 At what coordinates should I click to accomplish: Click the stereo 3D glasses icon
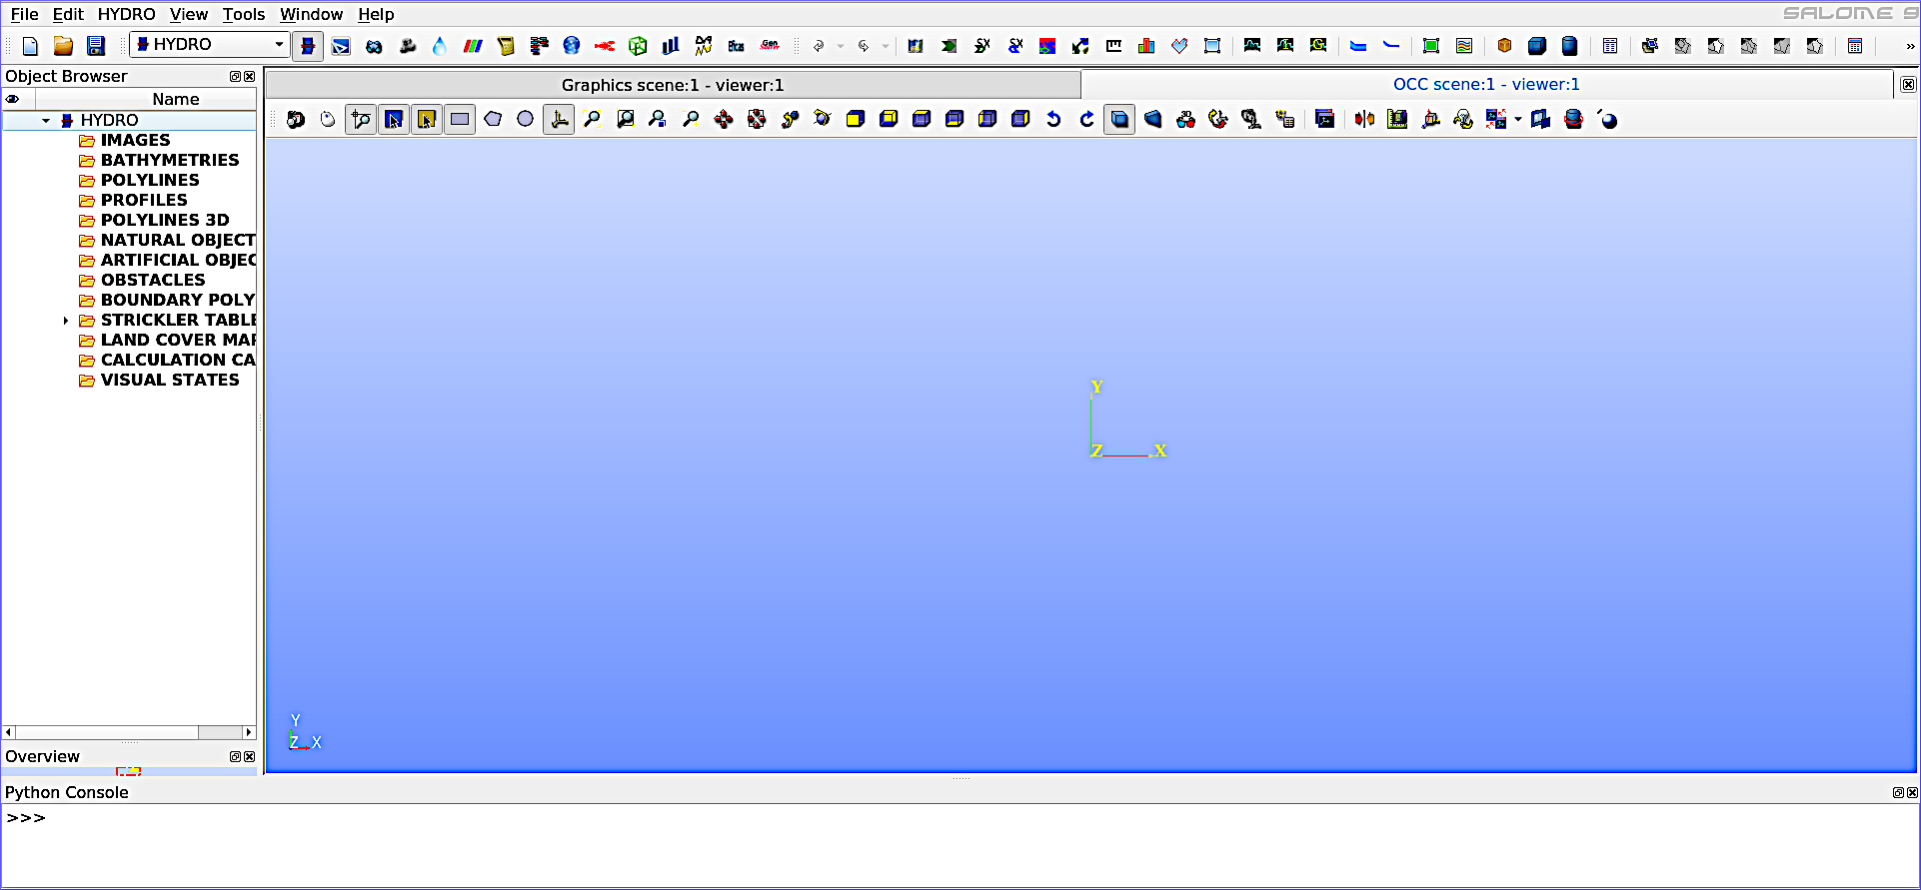1185,120
